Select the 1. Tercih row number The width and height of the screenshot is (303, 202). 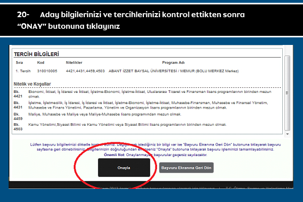point(23,71)
